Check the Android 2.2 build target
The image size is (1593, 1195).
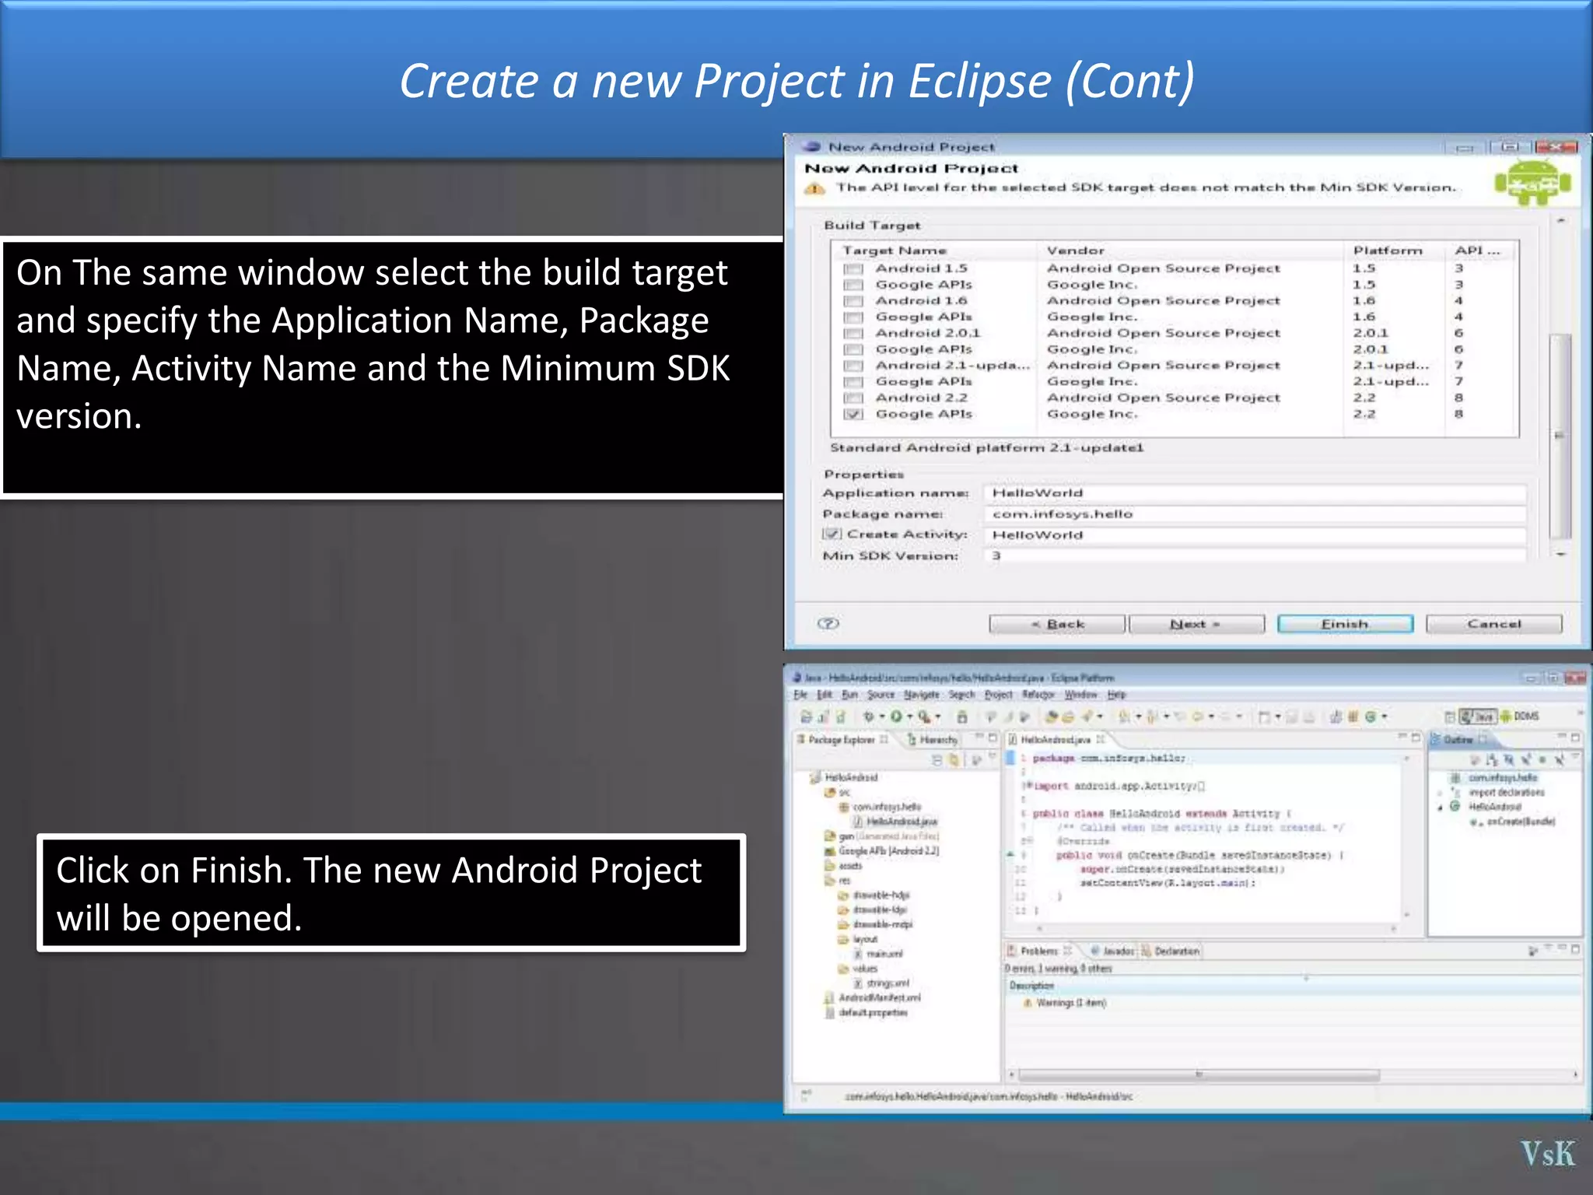point(854,398)
